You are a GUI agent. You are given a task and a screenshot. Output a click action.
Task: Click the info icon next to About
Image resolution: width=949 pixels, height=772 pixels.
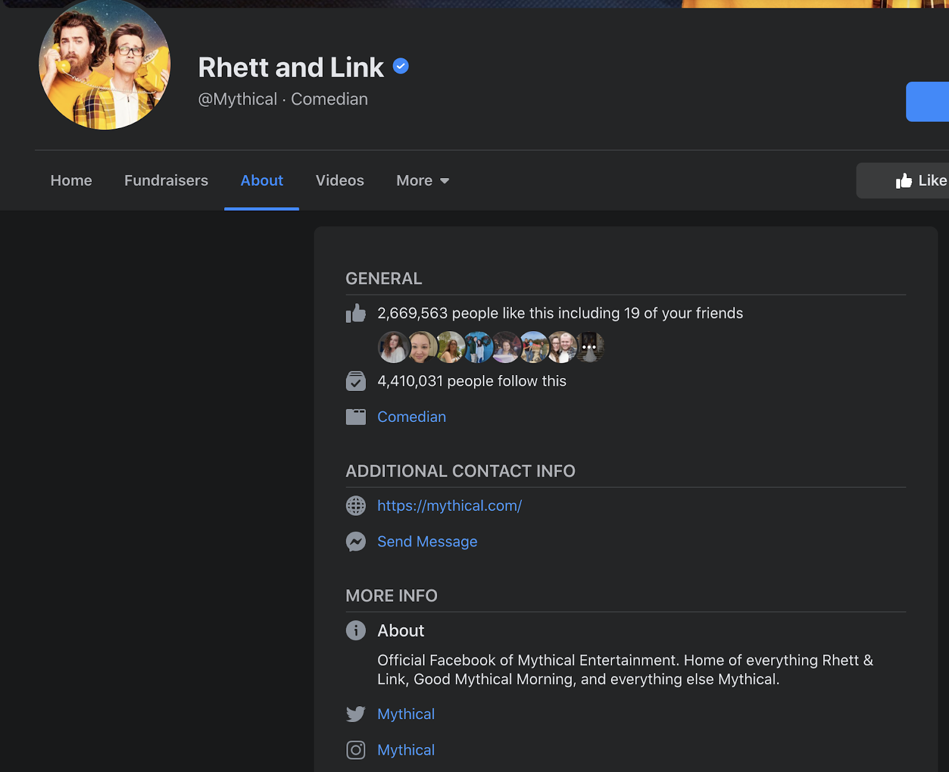click(356, 630)
